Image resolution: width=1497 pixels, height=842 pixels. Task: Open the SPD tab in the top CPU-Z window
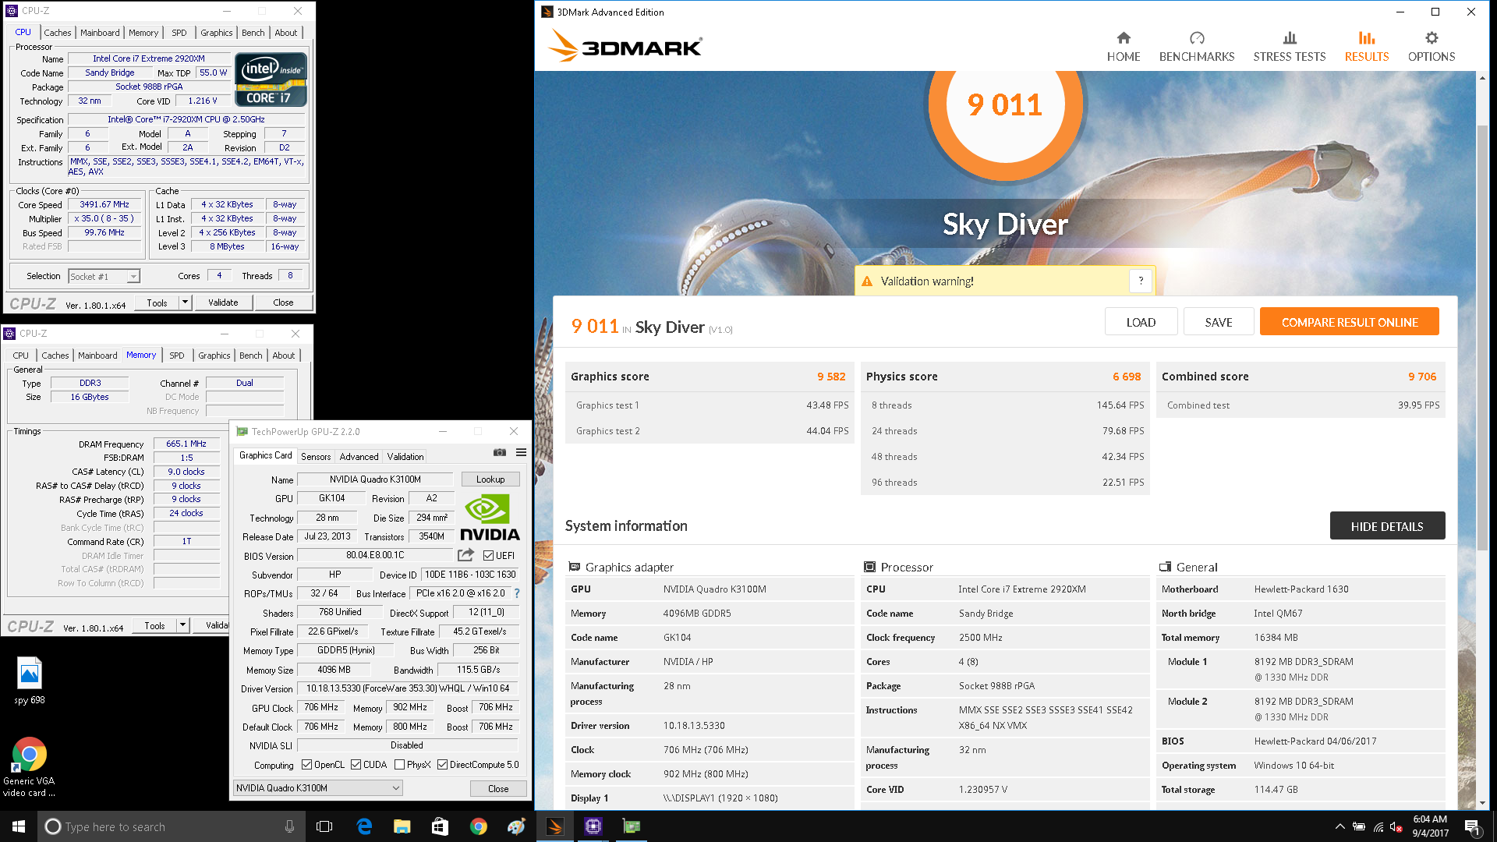click(179, 33)
